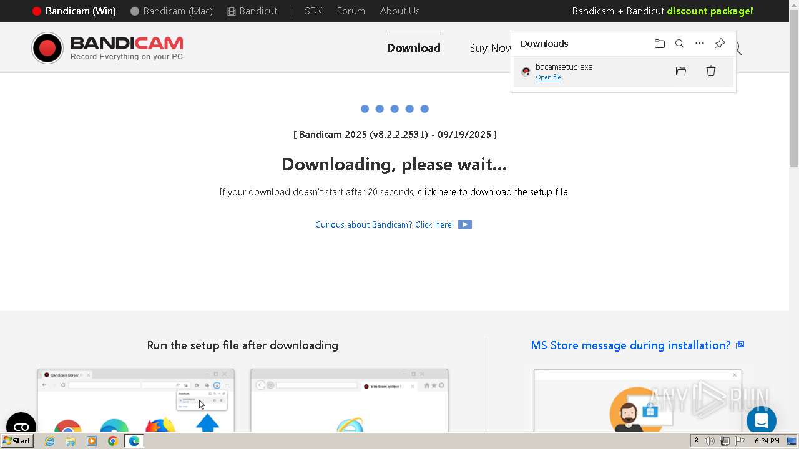Image resolution: width=799 pixels, height=449 pixels.
Task: Select Bandicam (Win) in top bar
Action: coord(74,11)
